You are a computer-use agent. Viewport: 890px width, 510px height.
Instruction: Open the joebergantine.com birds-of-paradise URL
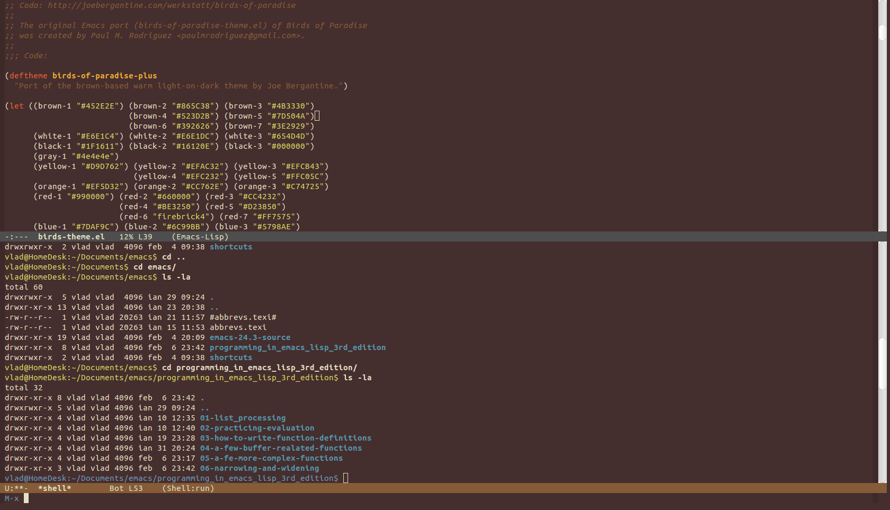[172, 5]
